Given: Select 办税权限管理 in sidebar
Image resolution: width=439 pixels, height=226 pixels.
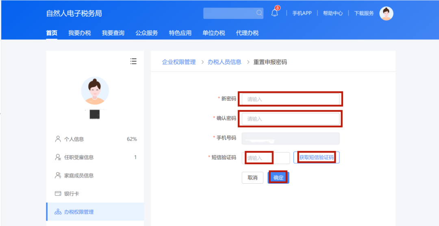Looking at the screenshot, I should 95,212.
